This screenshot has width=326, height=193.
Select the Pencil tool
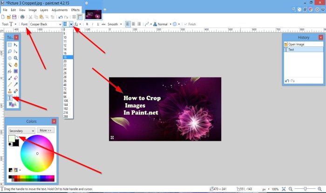point(10,85)
